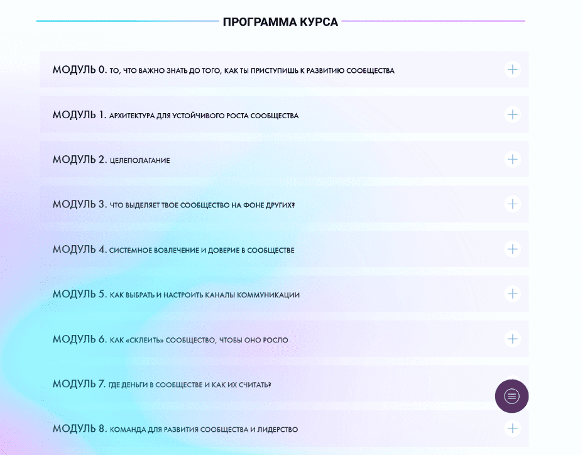Expand Модуль 3 via the plus icon

(x=513, y=204)
